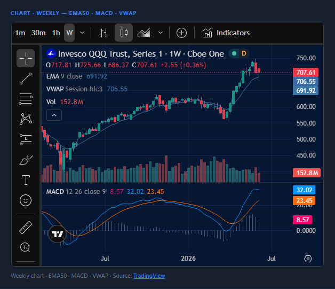Select the trend line drawing tool
335x289 pixels.
coord(26,79)
